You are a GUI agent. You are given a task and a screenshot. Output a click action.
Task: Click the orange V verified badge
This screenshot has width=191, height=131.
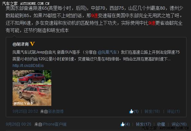32,44
